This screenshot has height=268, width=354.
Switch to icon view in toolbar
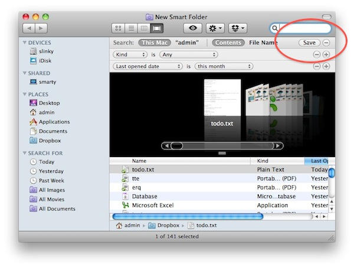[x=118, y=28]
